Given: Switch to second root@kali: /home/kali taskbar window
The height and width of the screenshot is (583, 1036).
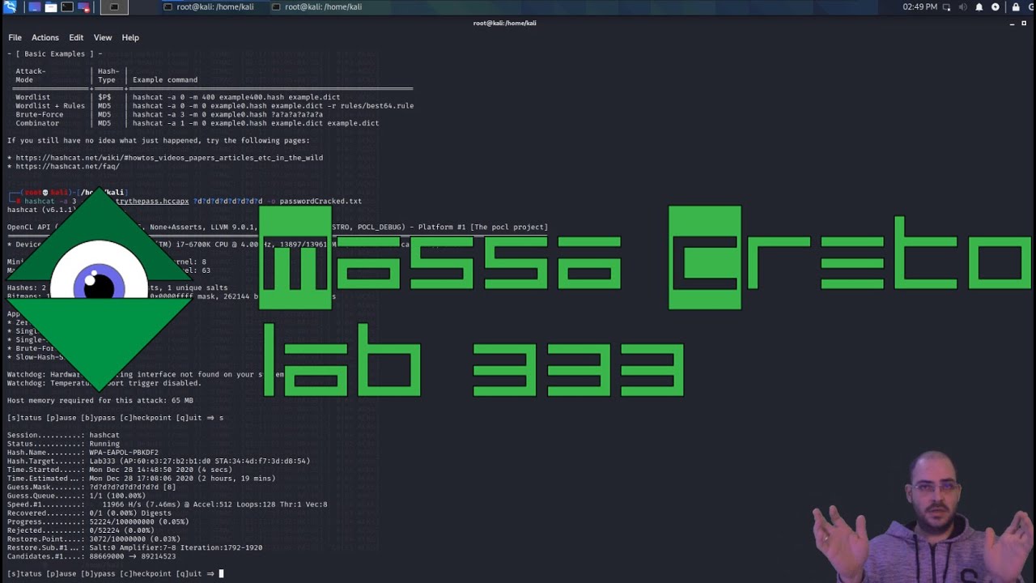Looking at the screenshot, I should 316,7.
